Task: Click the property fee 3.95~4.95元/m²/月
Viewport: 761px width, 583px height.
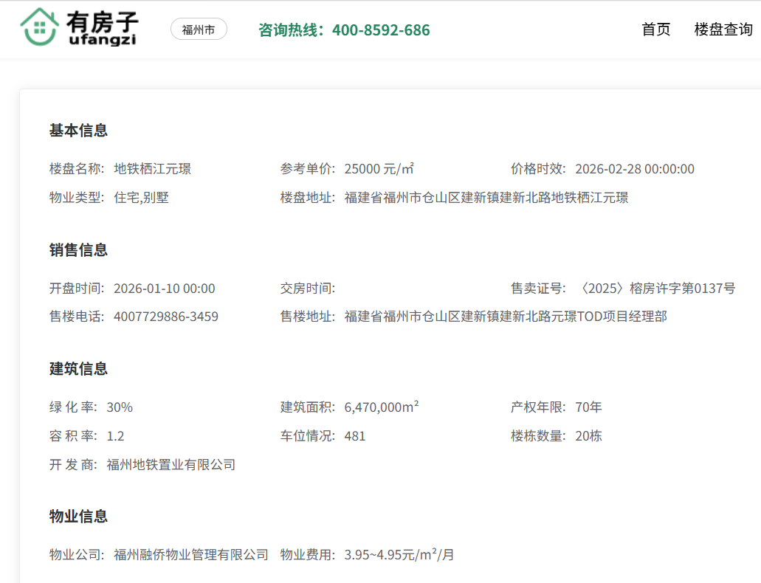Action: (399, 554)
